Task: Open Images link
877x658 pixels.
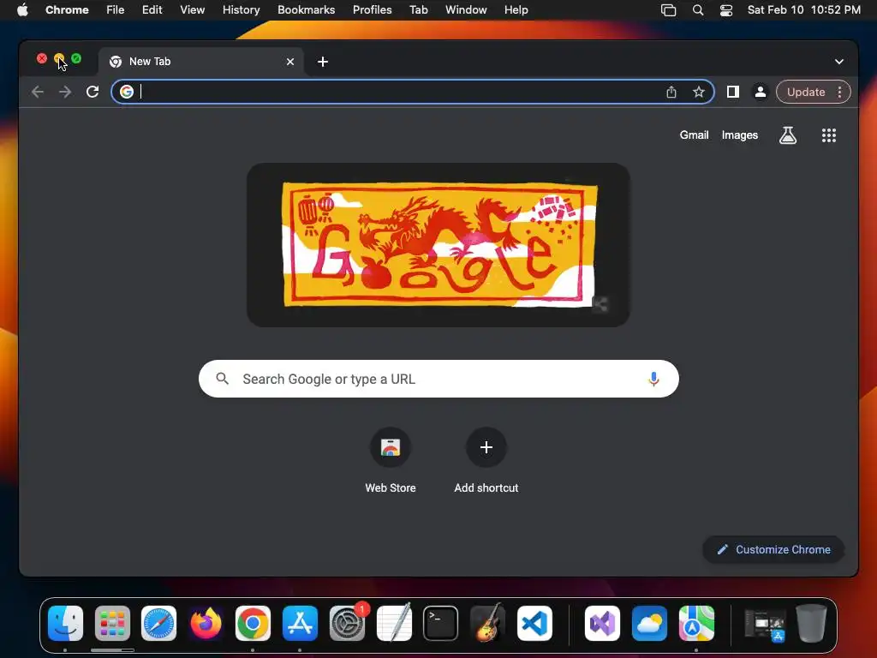Action: 739,135
